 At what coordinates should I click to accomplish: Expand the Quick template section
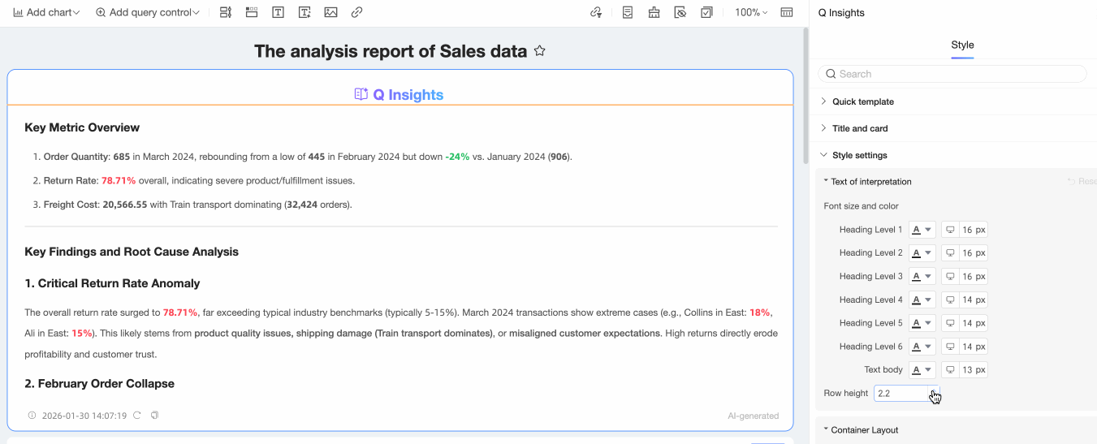click(862, 101)
